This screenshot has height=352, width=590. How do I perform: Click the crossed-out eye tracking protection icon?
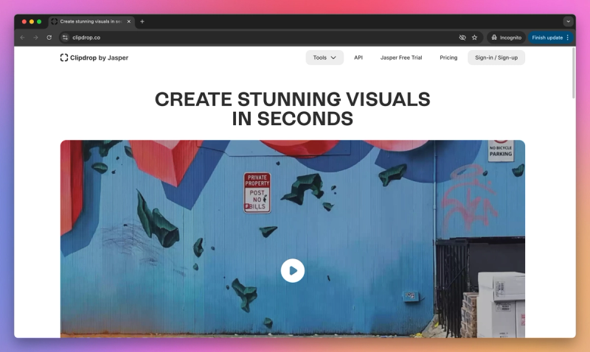coord(462,38)
